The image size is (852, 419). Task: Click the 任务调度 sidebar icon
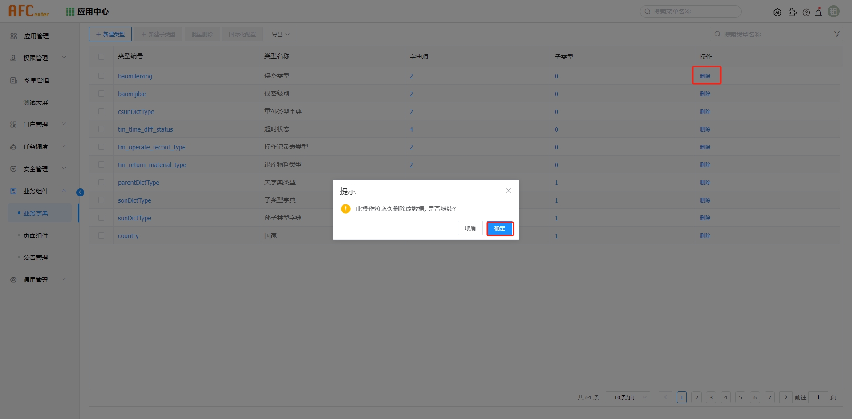(x=14, y=147)
